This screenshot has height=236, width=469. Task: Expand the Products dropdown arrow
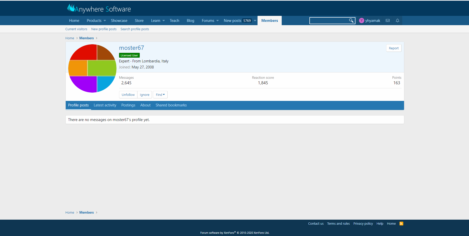(105, 21)
